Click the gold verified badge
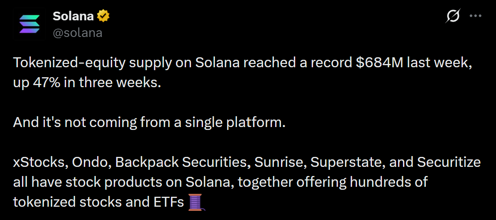496x220 pixels. (103, 16)
